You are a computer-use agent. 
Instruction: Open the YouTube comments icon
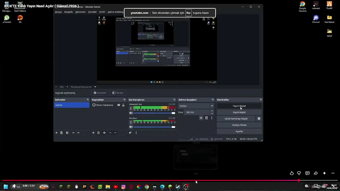307,173
